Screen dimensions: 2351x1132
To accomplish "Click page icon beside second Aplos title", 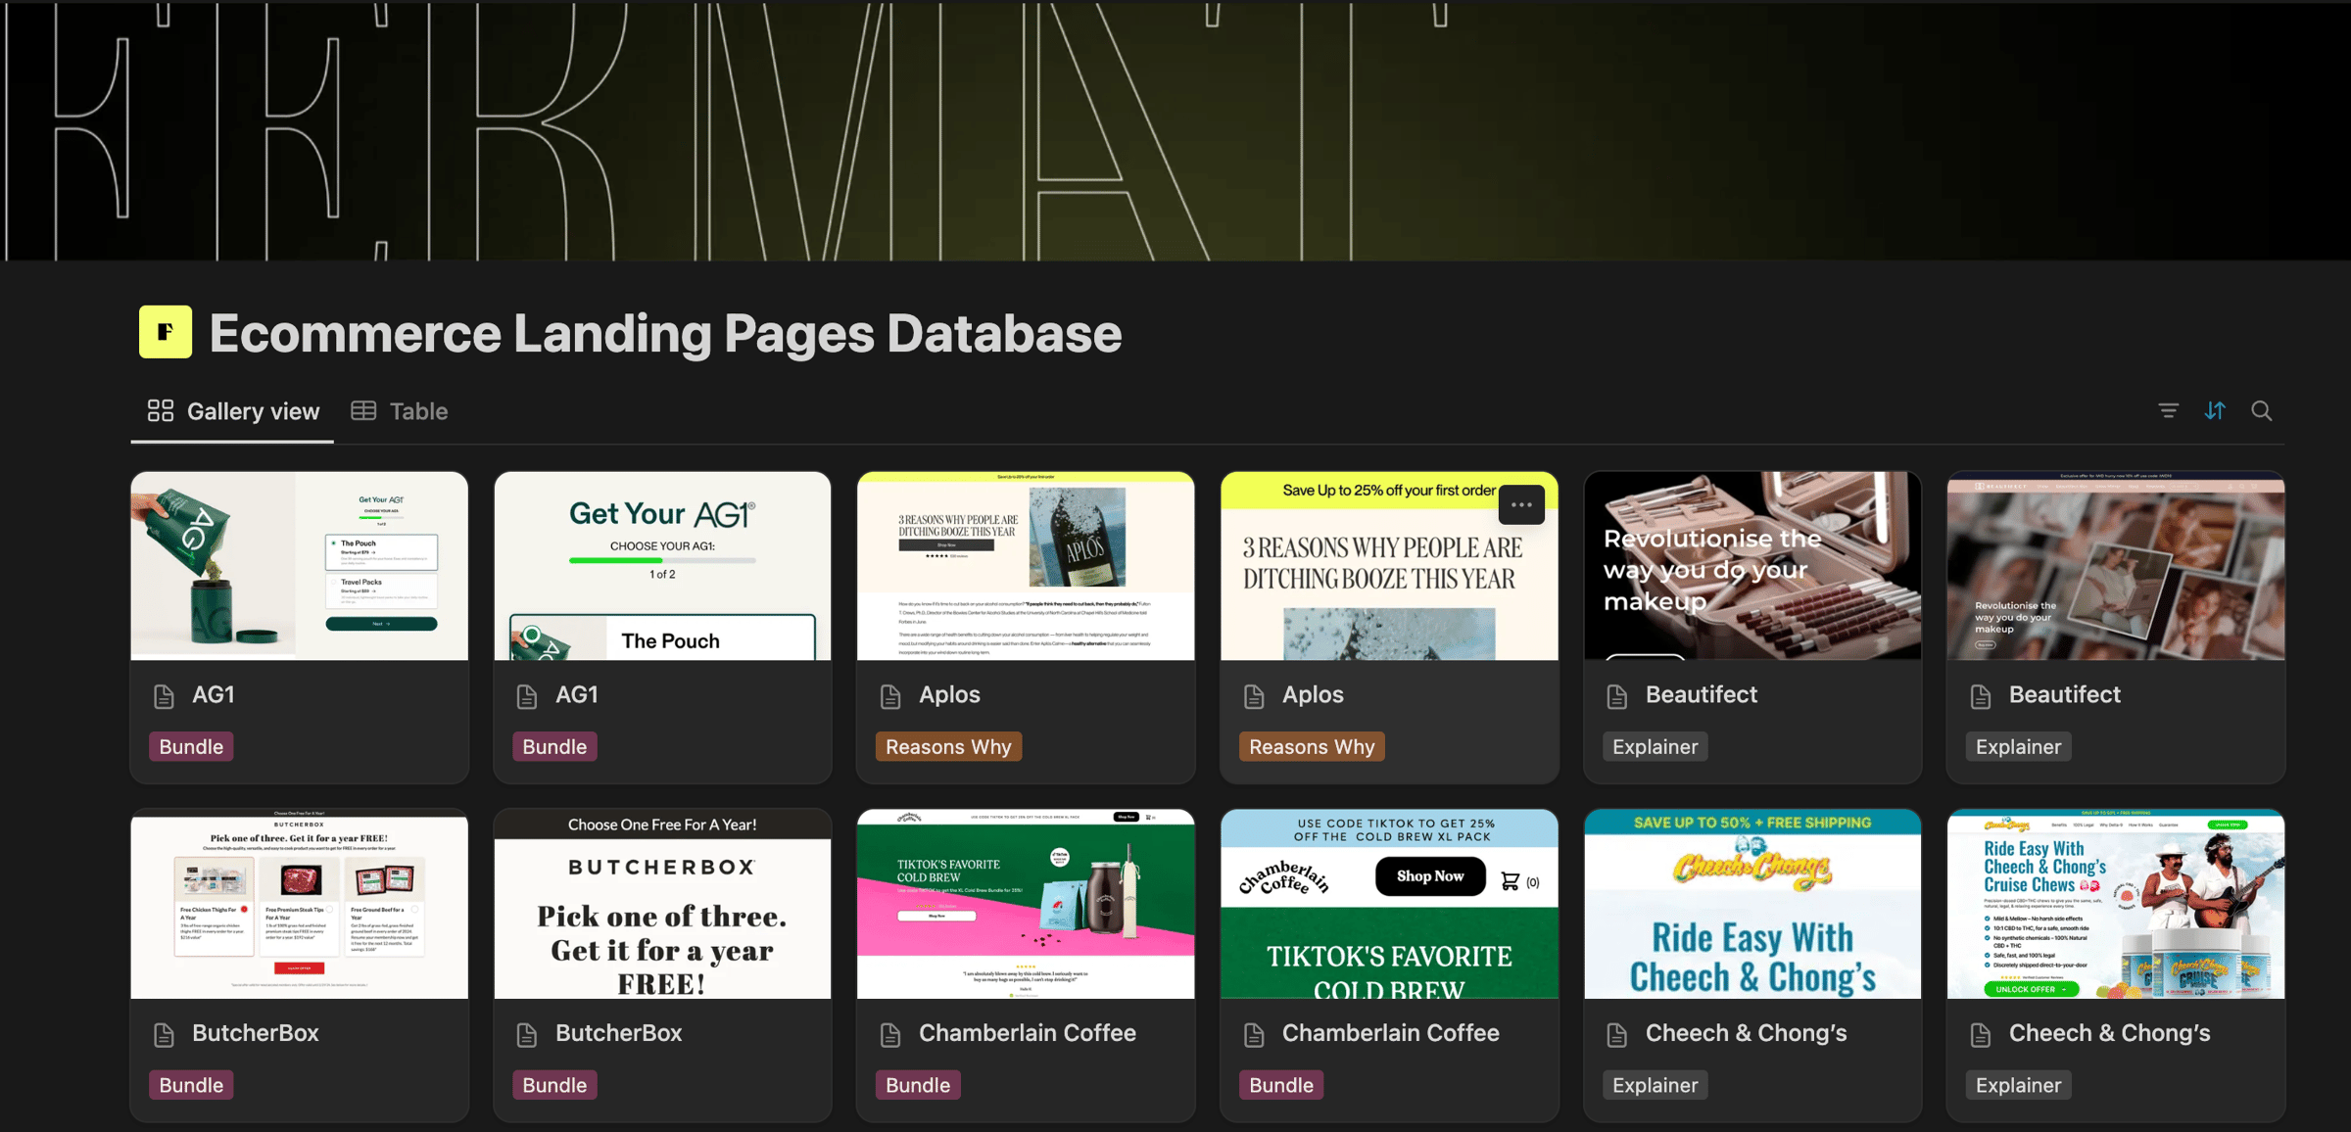I will pos(1254,696).
